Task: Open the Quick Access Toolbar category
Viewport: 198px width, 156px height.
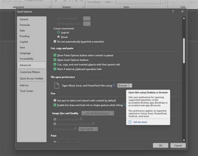Action: [x=32, y=78]
